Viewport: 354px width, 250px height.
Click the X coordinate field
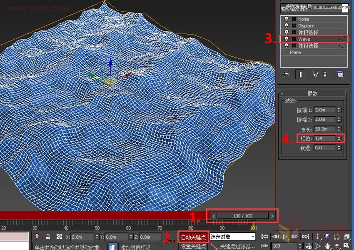click(82, 237)
